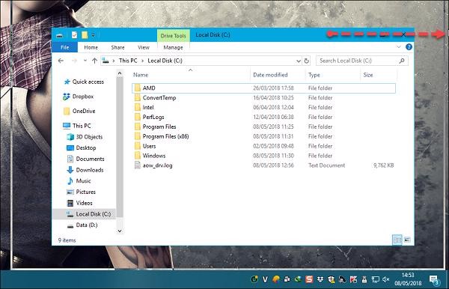Click the New folder quick access toolbar icon
449x289 pixels.
pos(85,35)
